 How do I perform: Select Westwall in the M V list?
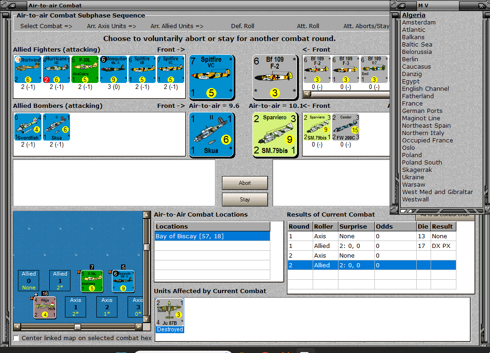[x=415, y=199]
